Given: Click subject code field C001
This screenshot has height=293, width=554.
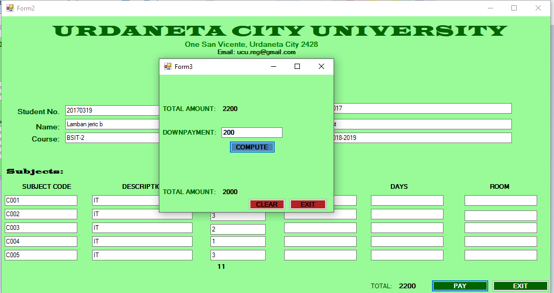Looking at the screenshot, I should pos(41,200).
